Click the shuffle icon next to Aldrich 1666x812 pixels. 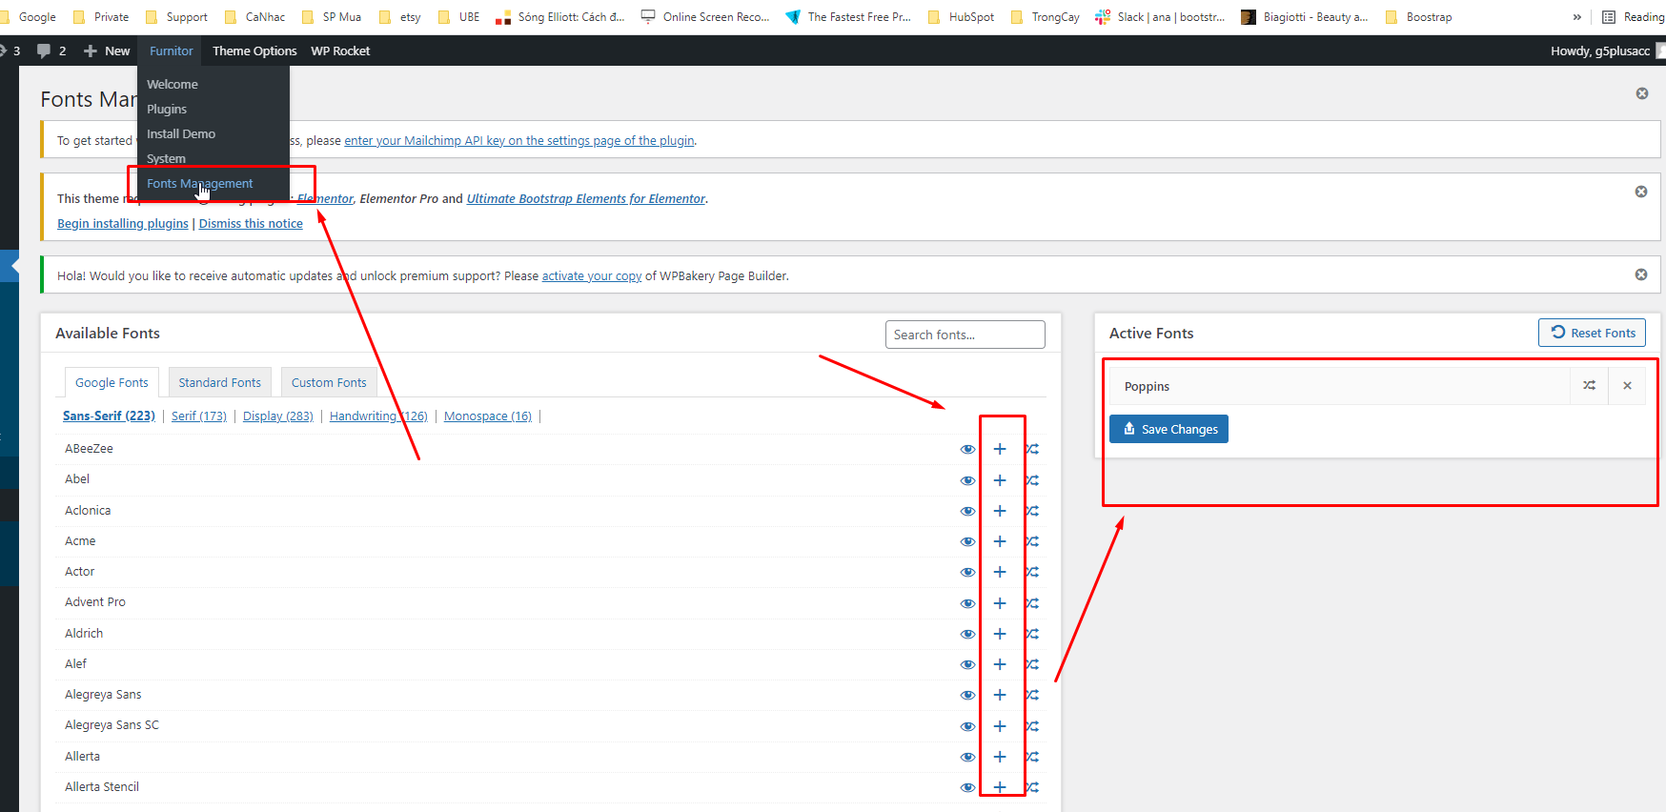point(1032,634)
